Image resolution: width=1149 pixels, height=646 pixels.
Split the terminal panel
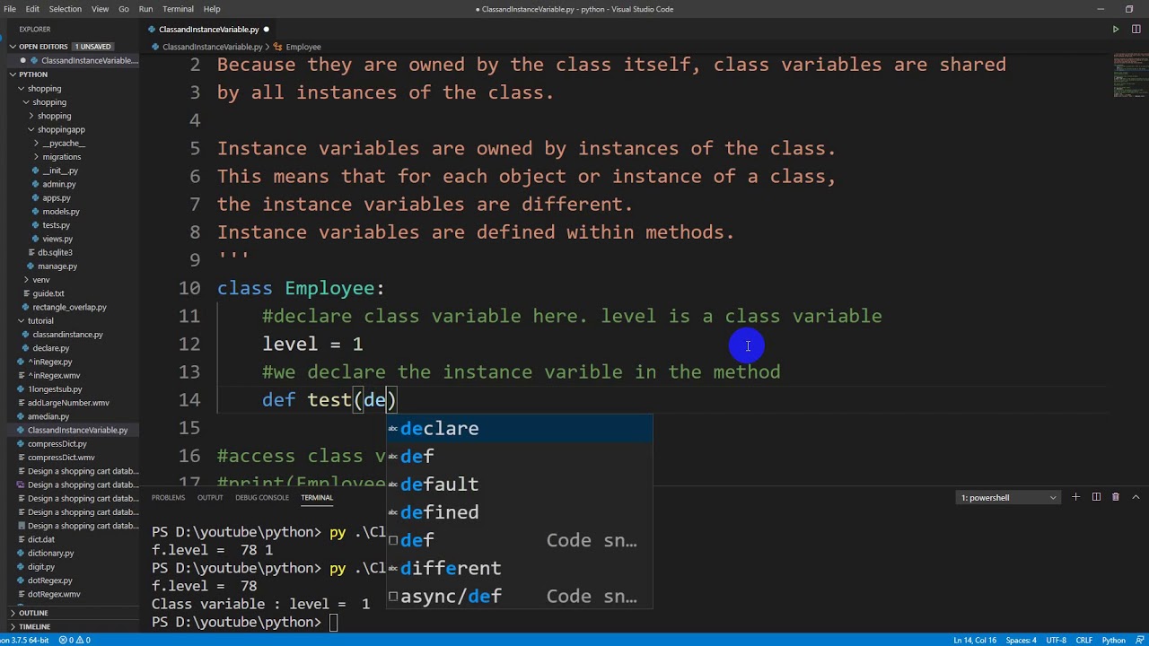(1096, 497)
